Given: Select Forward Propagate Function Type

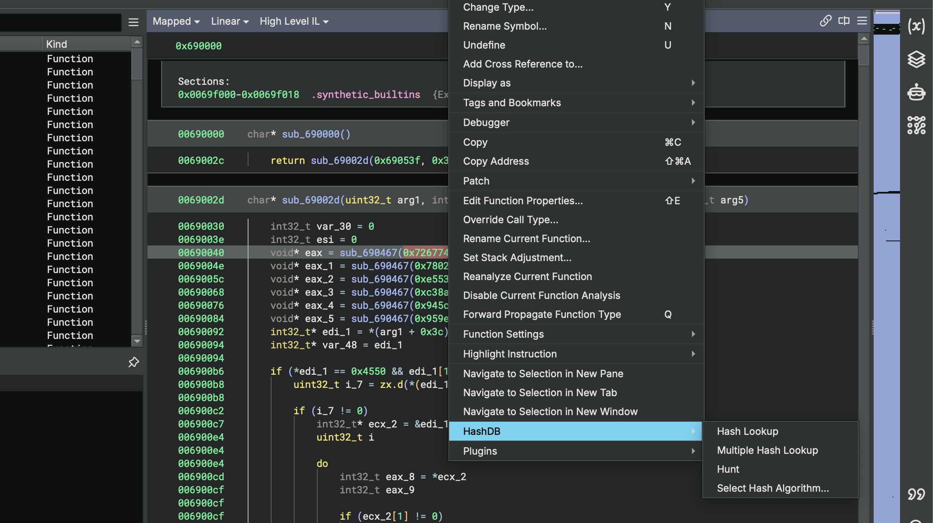Looking at the screenshot, I should [576, 314].
